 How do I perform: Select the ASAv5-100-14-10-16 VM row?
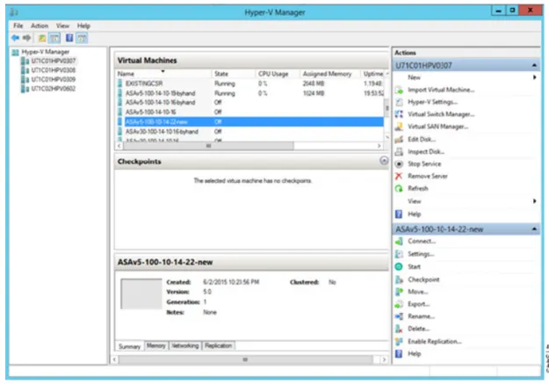pos(250,112)
